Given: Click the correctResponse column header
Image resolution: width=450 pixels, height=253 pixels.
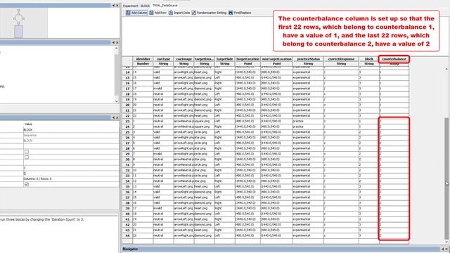Looking at the screenshot, I should point(341,59).
